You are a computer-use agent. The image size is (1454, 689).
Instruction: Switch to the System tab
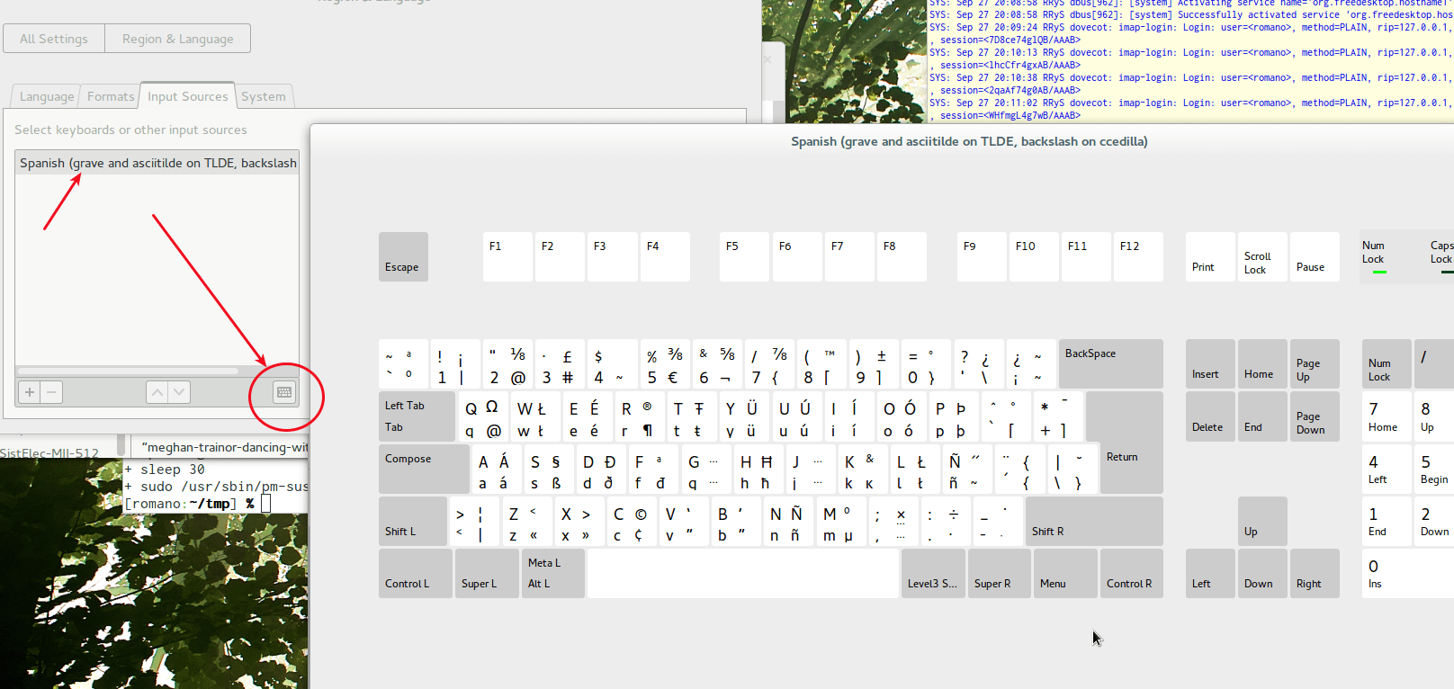[264, 96]
